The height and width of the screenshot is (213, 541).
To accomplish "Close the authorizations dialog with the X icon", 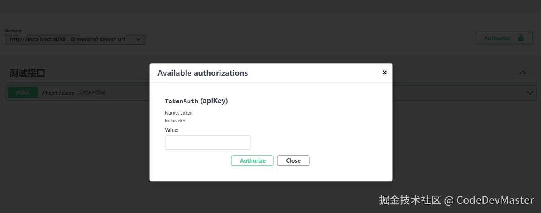I will point(384,72).
